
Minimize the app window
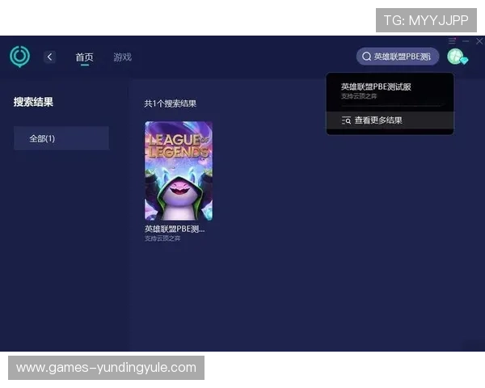pyautogui.click(x=466, y=41)
